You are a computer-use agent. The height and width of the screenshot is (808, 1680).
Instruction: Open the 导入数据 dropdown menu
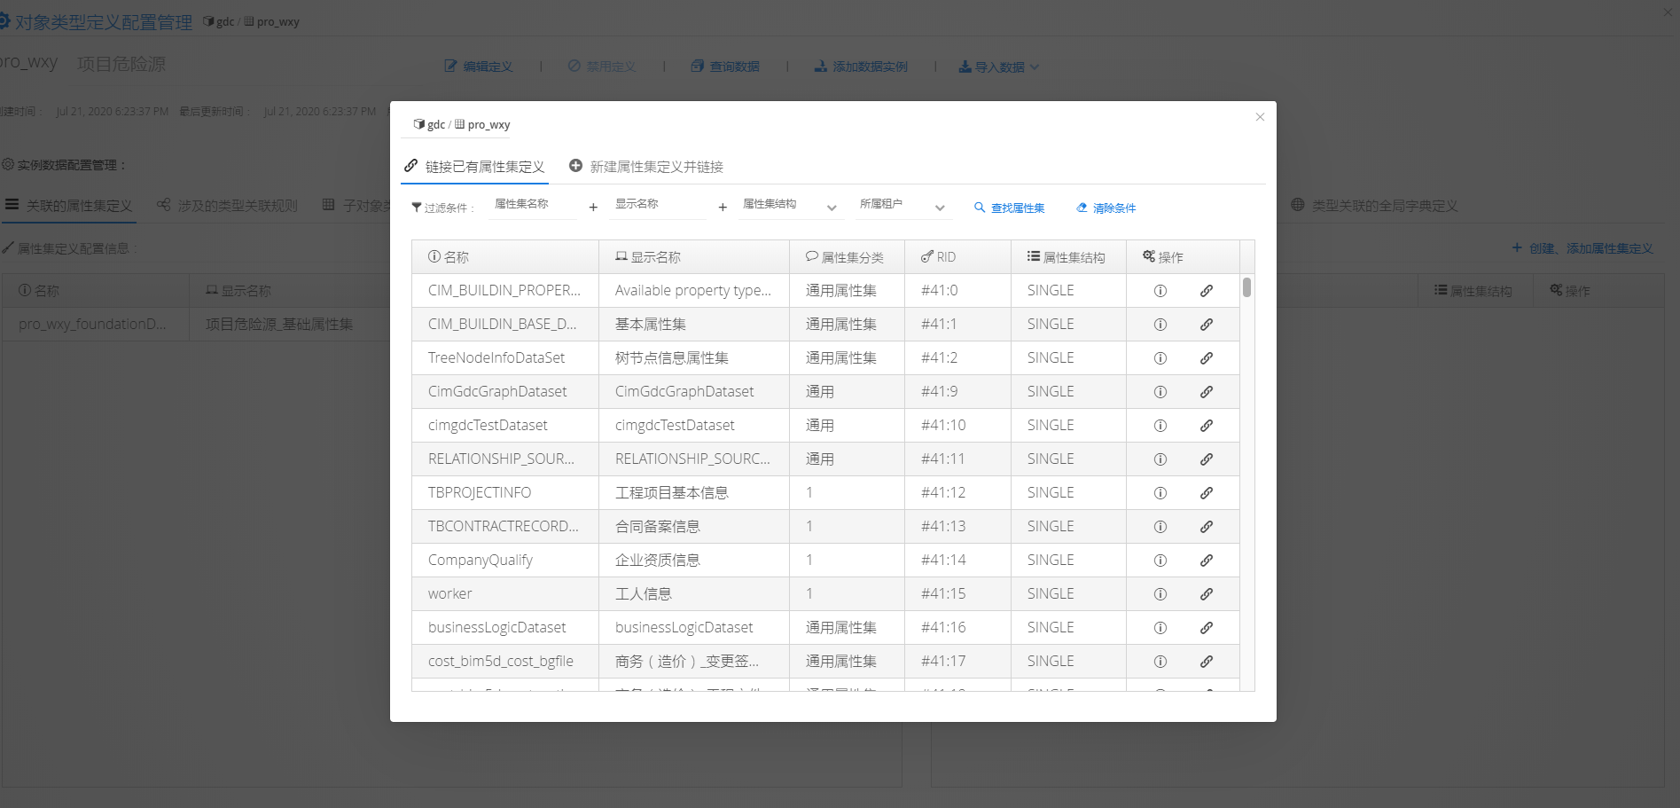tap(999, 67)
